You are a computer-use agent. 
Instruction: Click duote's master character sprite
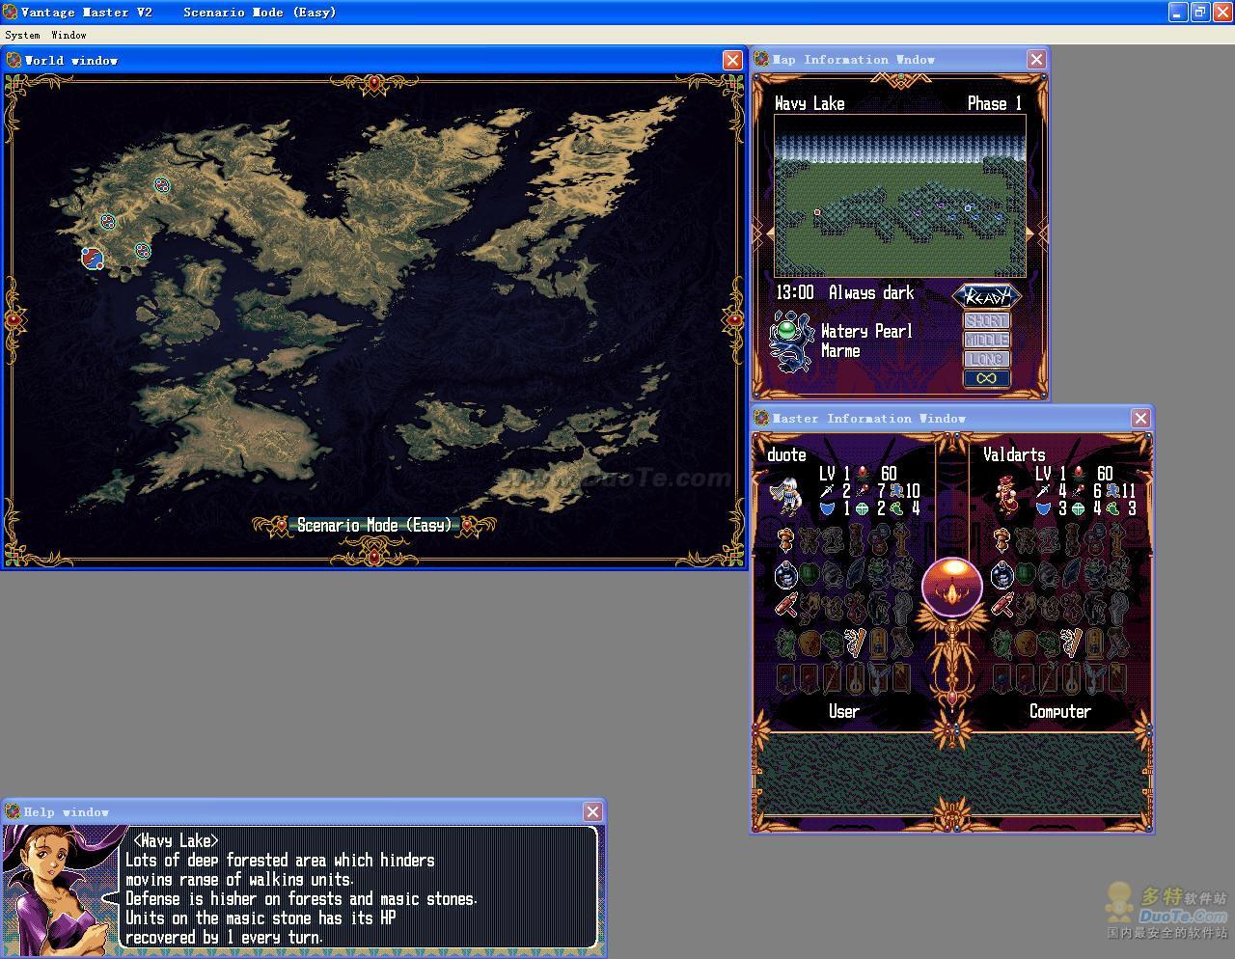point(786,497)
